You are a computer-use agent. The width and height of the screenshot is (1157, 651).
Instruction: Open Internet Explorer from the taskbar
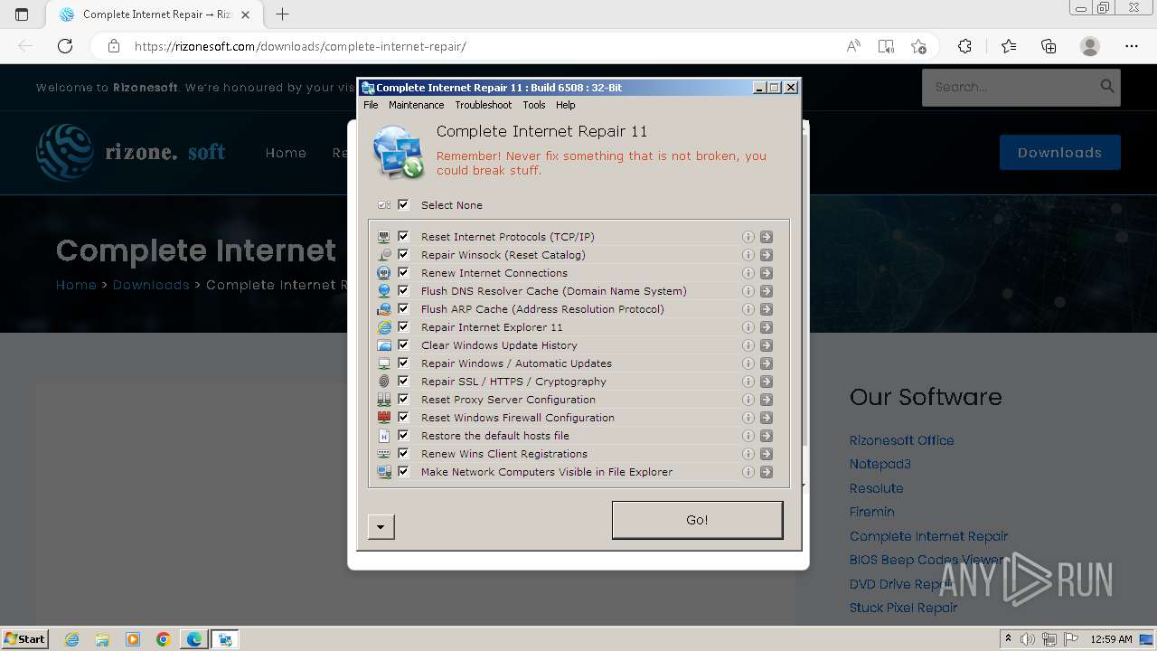pos(71,639)
